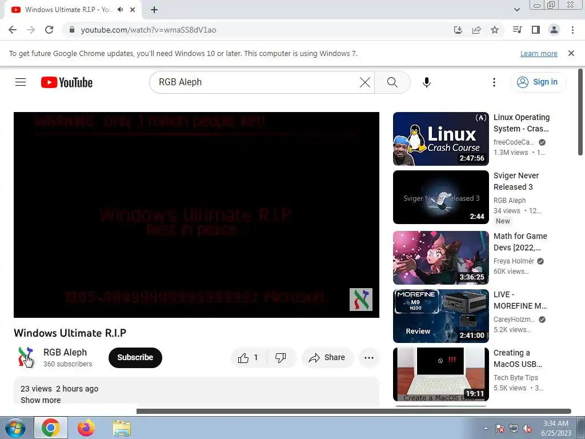Viewport: 585px width, 439px height.
Task: Dismiss the Chrome updates notification bar
Action: pos(571,53)
